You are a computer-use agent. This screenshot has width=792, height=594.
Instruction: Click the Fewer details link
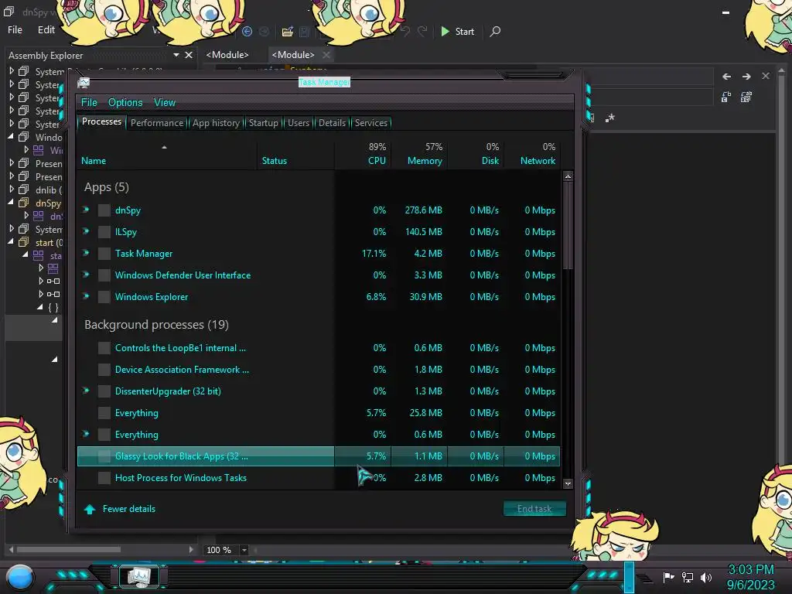click(129, 509)
